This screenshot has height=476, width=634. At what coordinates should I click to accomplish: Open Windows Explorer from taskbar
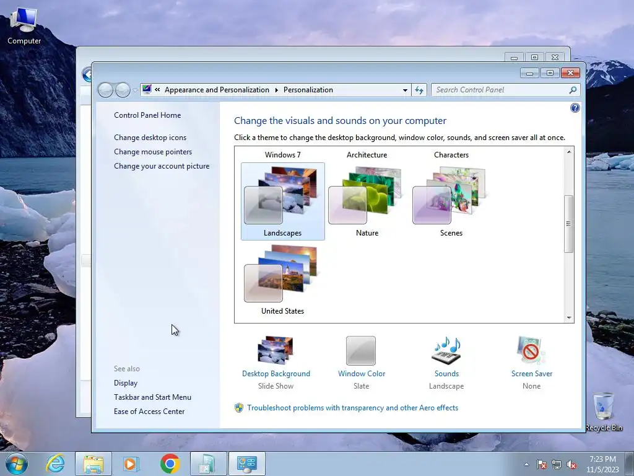(x=93, y=464)
